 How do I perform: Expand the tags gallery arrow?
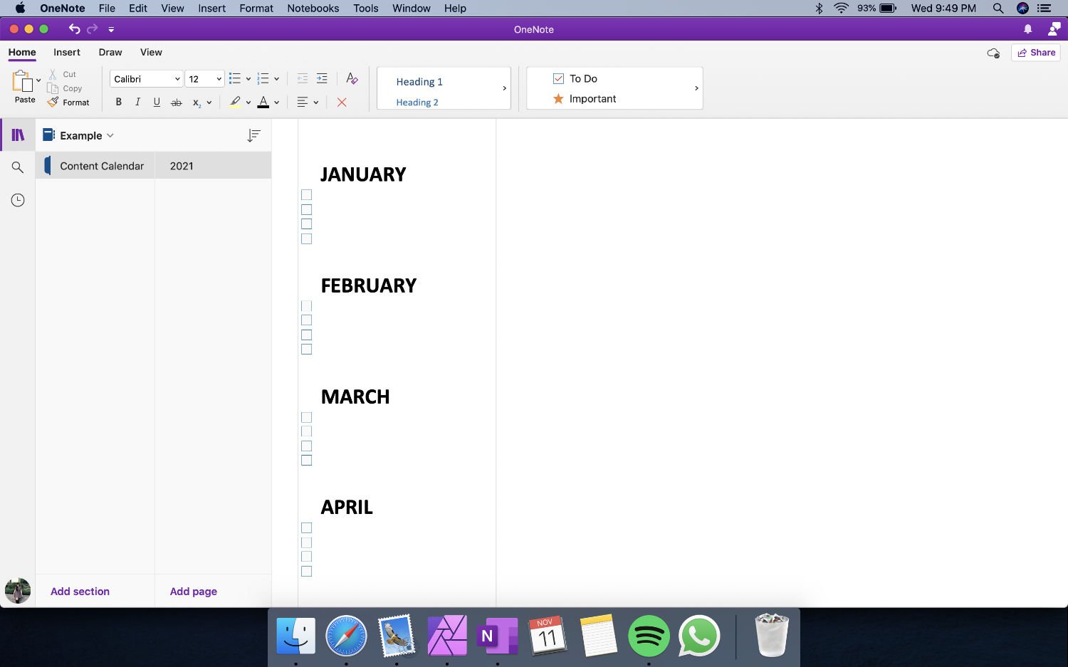pyautogui.click(x=696, y=88)
